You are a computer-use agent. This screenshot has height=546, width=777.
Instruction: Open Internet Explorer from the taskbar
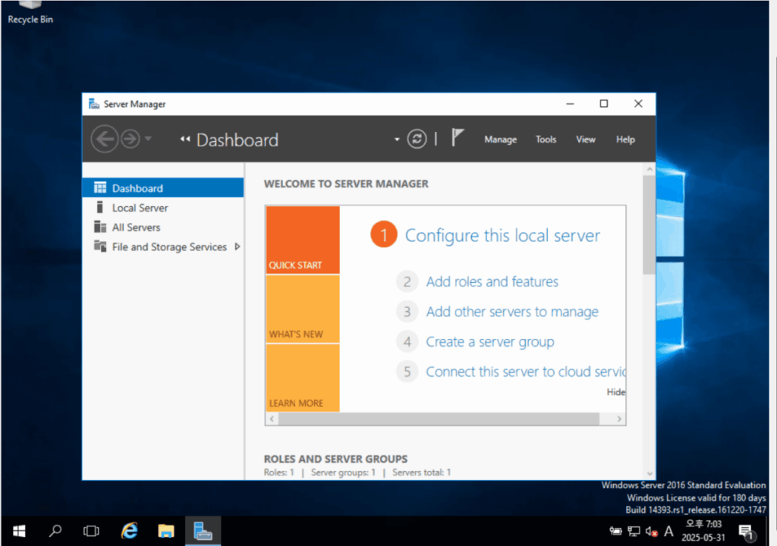tap(129, 531)
